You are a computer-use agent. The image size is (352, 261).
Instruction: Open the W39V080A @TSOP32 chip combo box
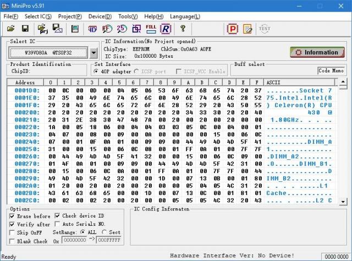coord(48,53)
